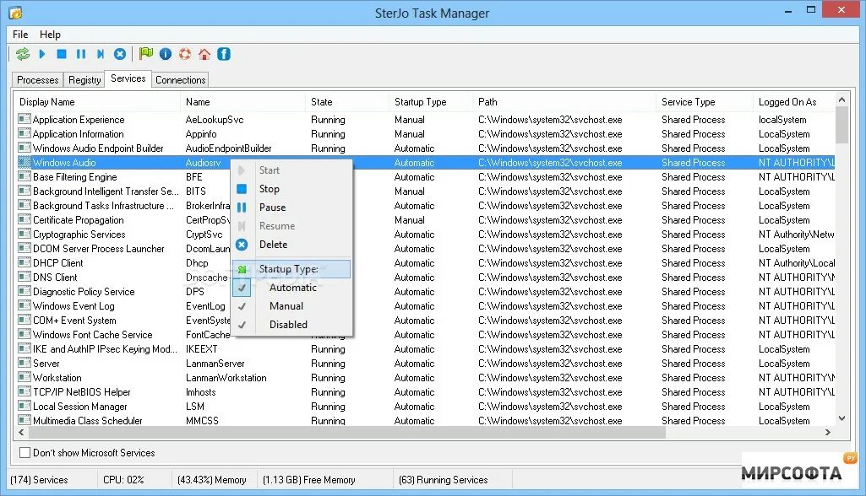Click the Stop service square icon in toolbar
Screen dimensions: 866x496
62,54
